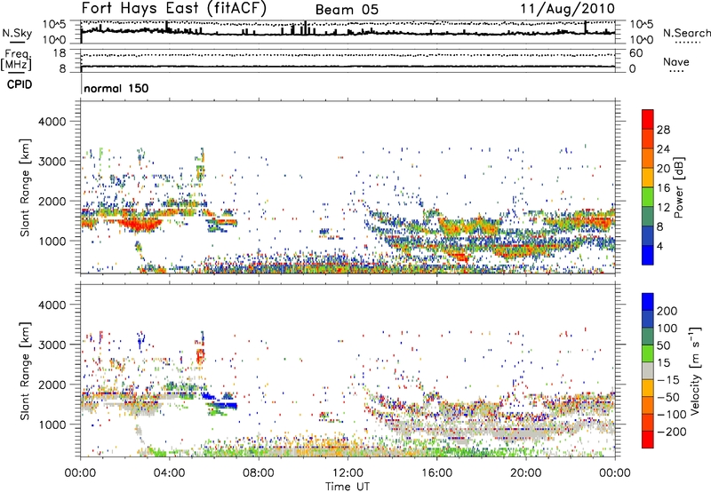Select the '60' Nave axis value
This screenshot has height=492, width=711.
[x=635, y=53]
